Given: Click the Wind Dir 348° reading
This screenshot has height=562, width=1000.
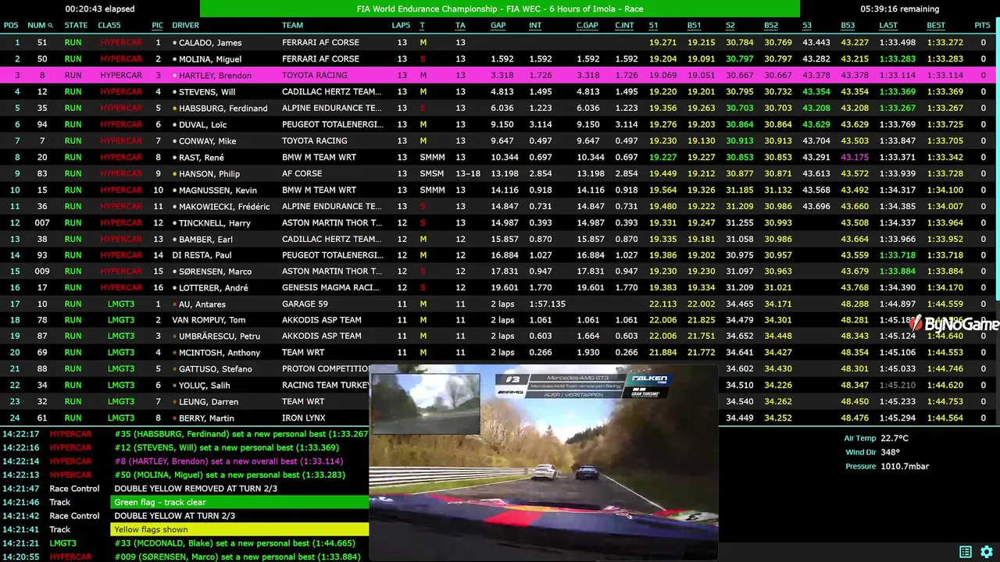Looking at the screenshot, I should 872,453.
